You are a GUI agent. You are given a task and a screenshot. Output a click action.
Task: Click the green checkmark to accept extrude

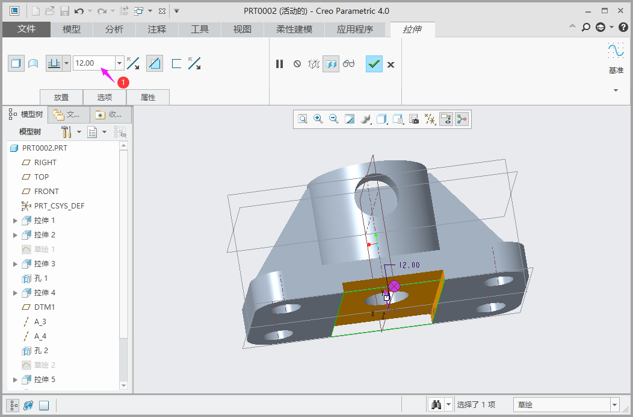[374, 64]
